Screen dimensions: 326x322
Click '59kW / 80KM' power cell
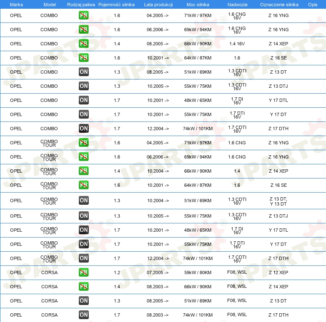tap(198, 272)
